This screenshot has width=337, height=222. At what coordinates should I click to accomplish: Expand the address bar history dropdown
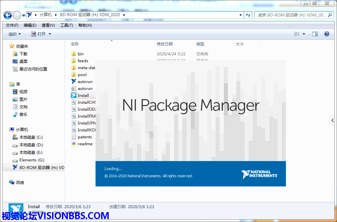coord(240,15)
